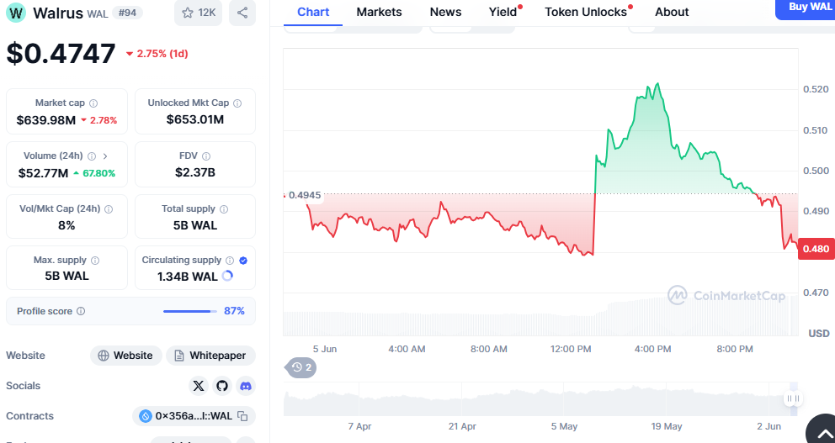Open info tooltip next to Profile score
Viewport: 835px width, 443px height.
pyautogui.click(x=81, y=311)
